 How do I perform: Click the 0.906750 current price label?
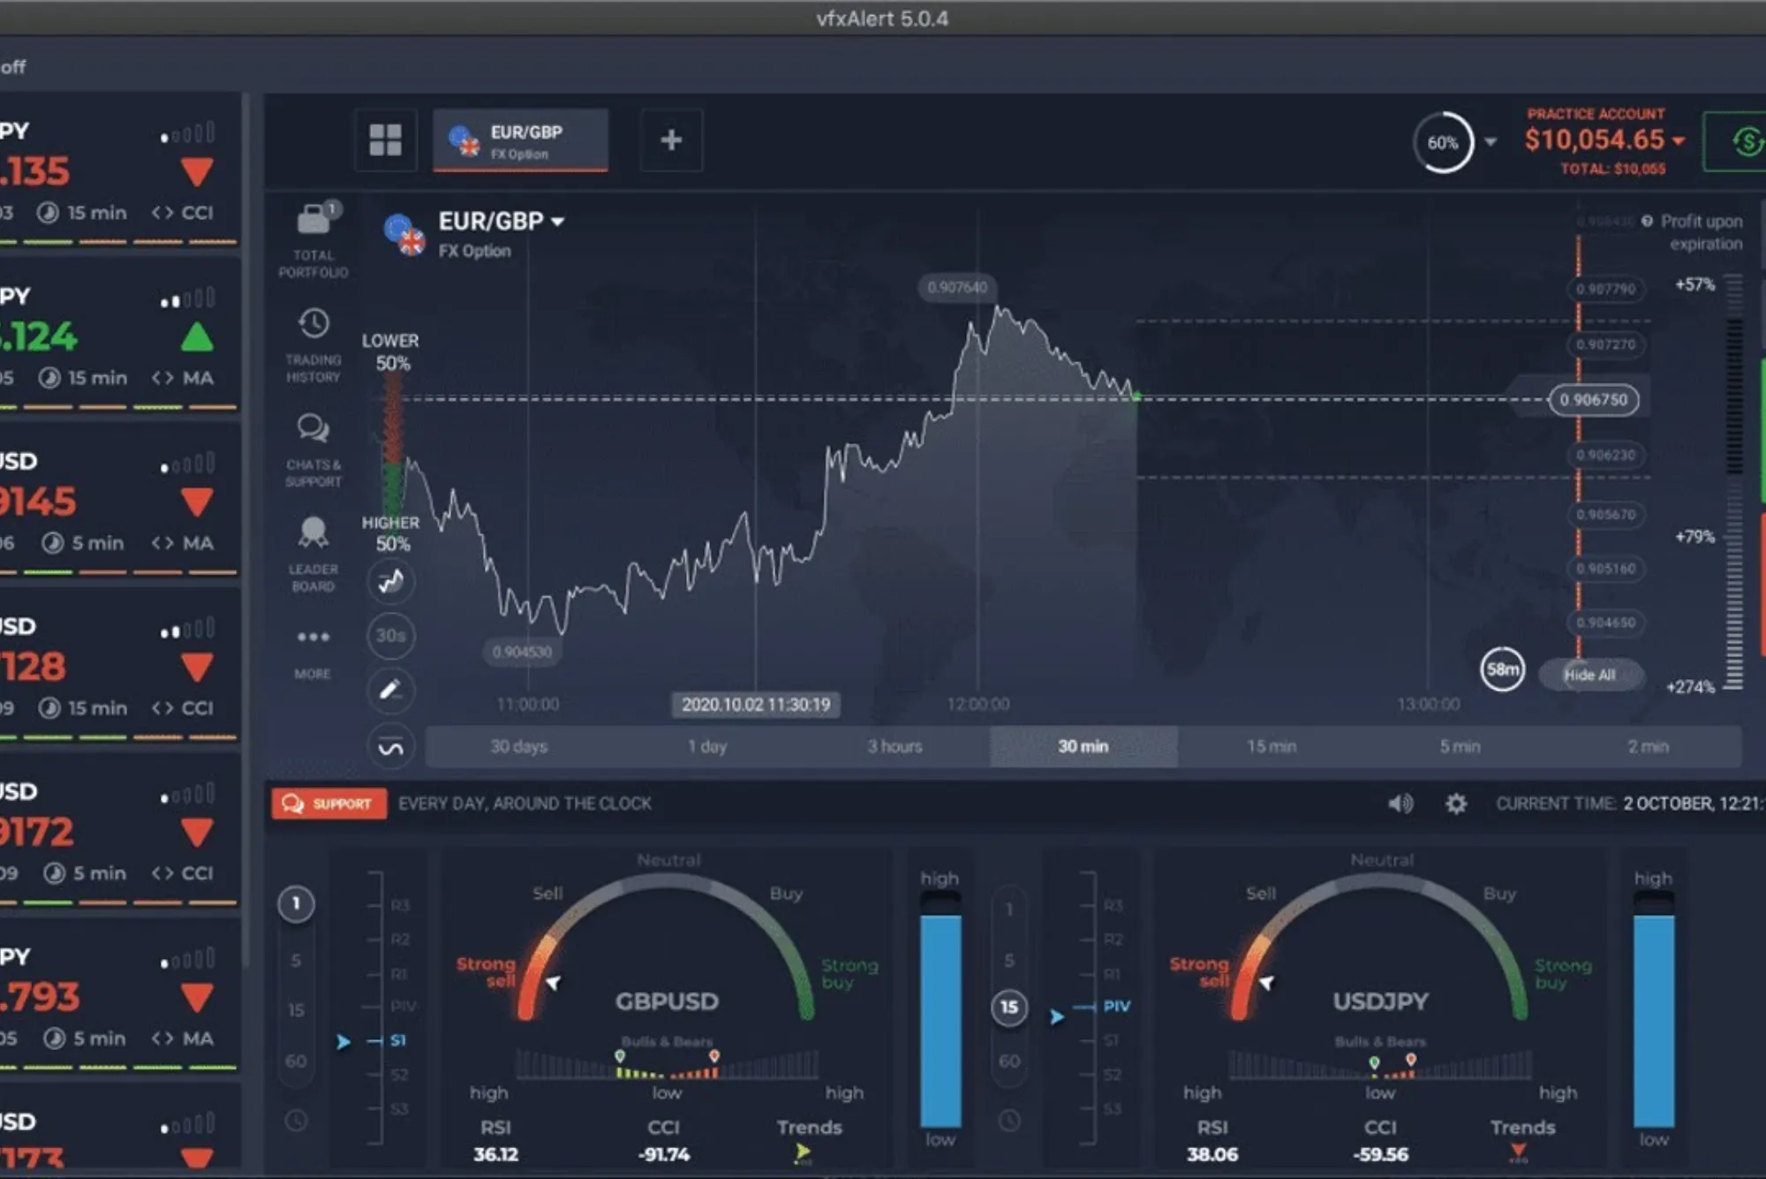tap(1594, 400)
